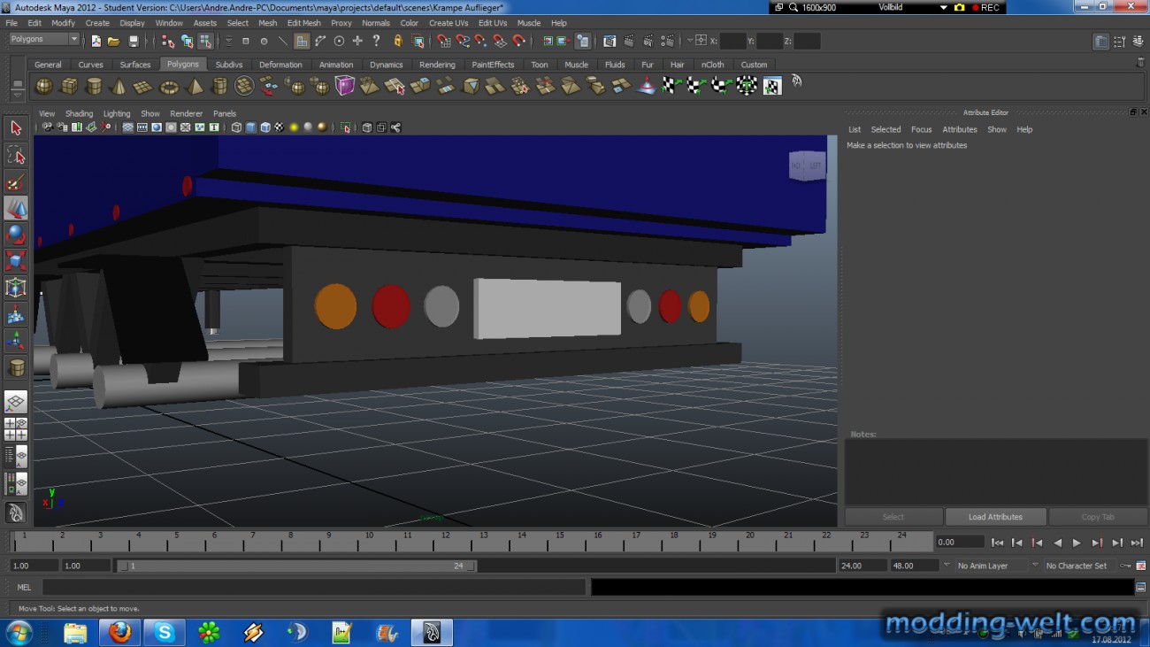Toggle textured display checker icon
The height and width of the screenshot is (647, 1150).
coord(280,127)
